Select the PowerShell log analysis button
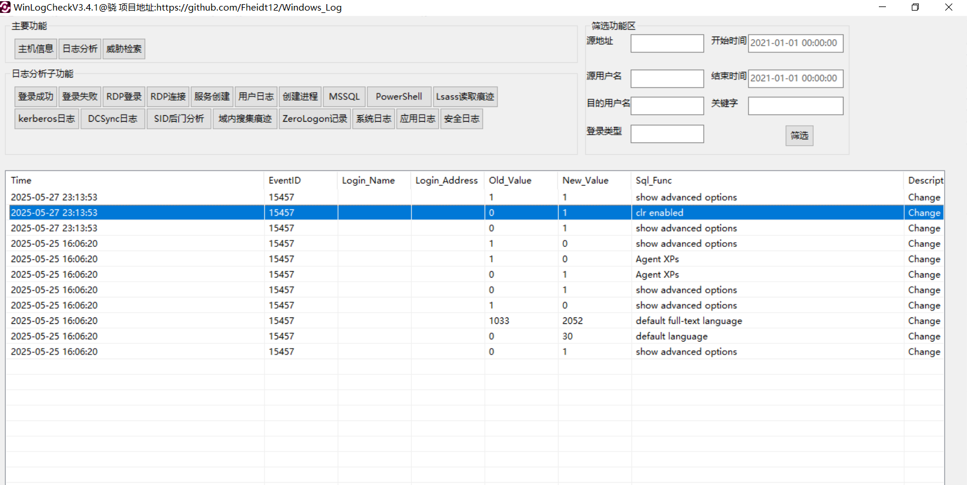Image resolution: width=967 pixels, height=485 pixels. click(399, 96)
